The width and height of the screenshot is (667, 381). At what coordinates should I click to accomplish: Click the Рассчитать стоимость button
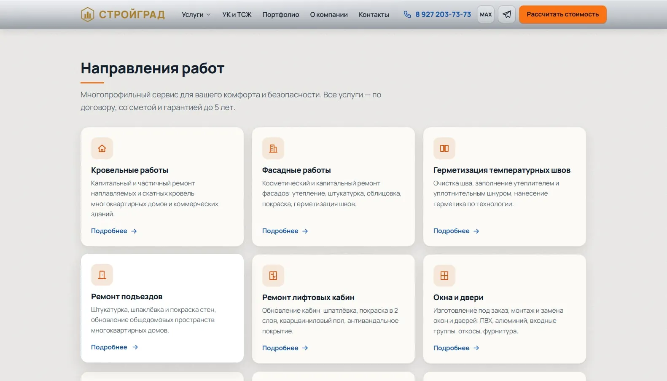(562, 14)
